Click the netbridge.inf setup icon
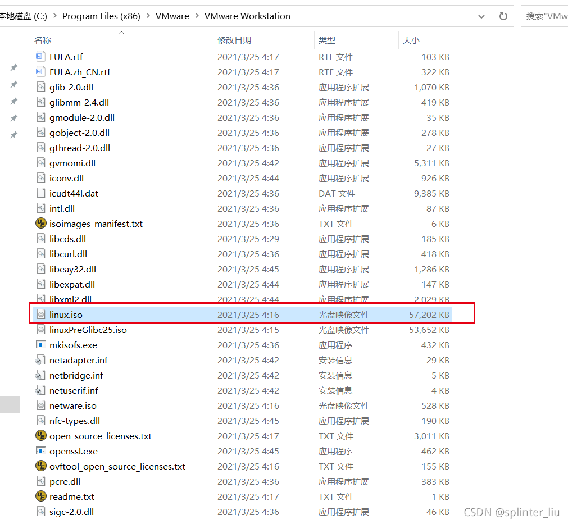Screen dimensions: 568x524 coord(40,375)
